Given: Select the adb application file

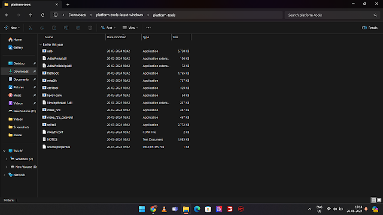Looking at the screenshot, I should [x=50, y=51].
